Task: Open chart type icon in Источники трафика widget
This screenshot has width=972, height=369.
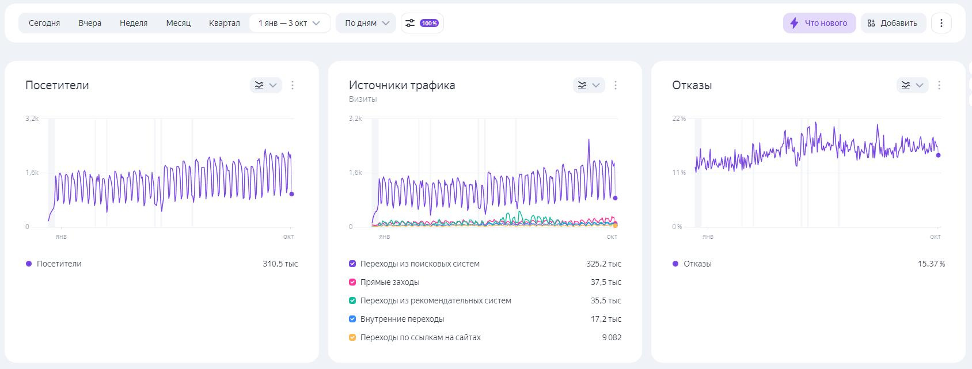Action: (x=582, y=85)
